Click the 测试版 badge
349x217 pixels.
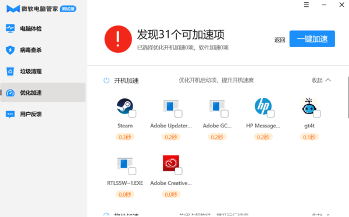coord(68,9)
